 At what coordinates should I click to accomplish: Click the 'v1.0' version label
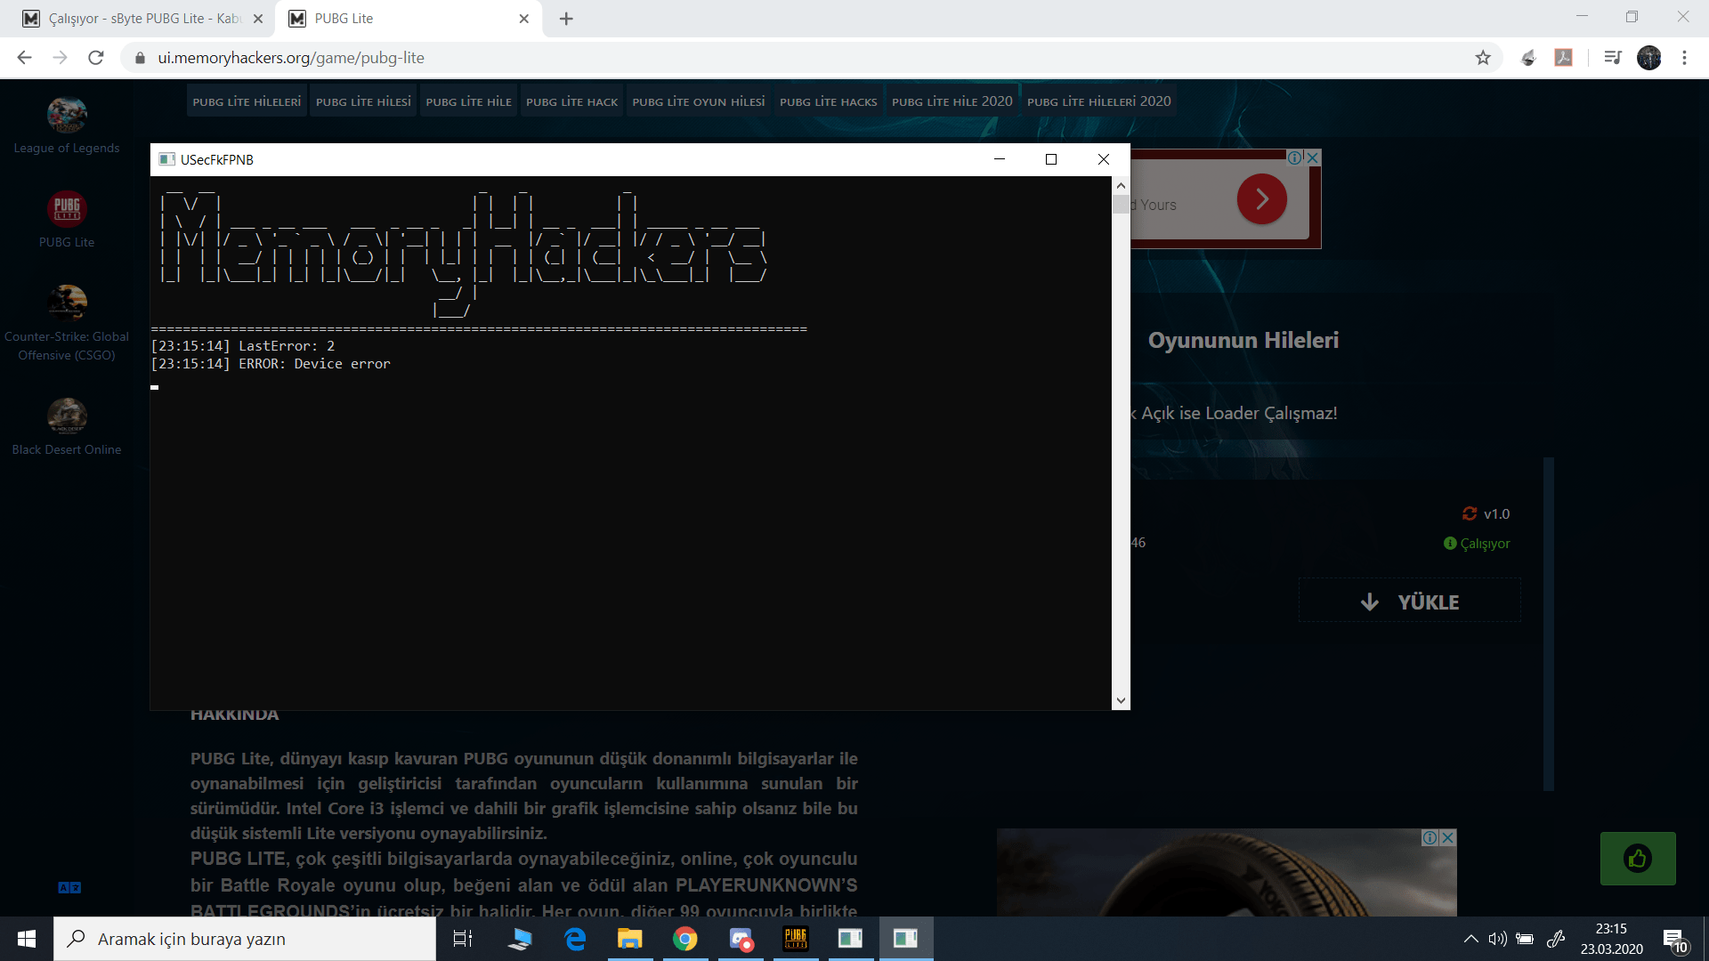coord(1496,513)
